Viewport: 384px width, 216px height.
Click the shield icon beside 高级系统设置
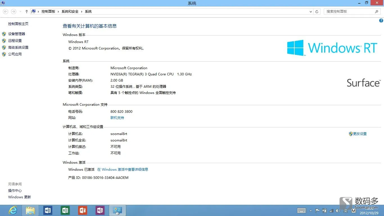point(4,48)
